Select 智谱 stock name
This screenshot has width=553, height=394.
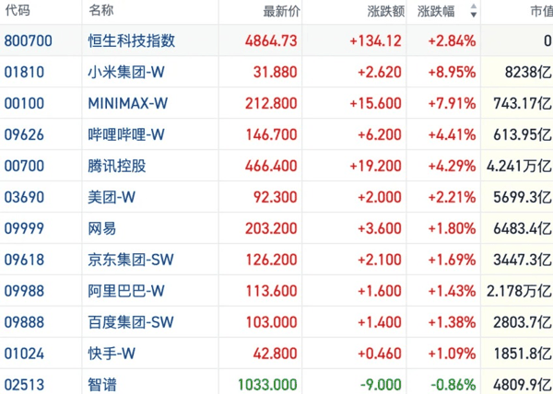click(x=102, y=385)
